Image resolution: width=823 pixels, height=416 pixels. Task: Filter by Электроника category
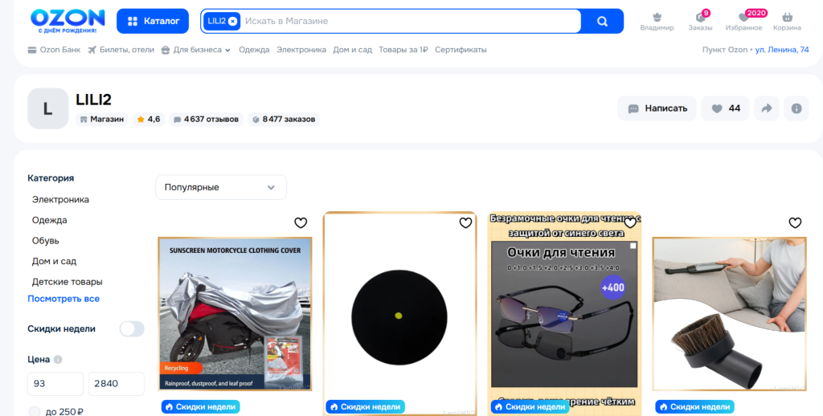(60, 199)
